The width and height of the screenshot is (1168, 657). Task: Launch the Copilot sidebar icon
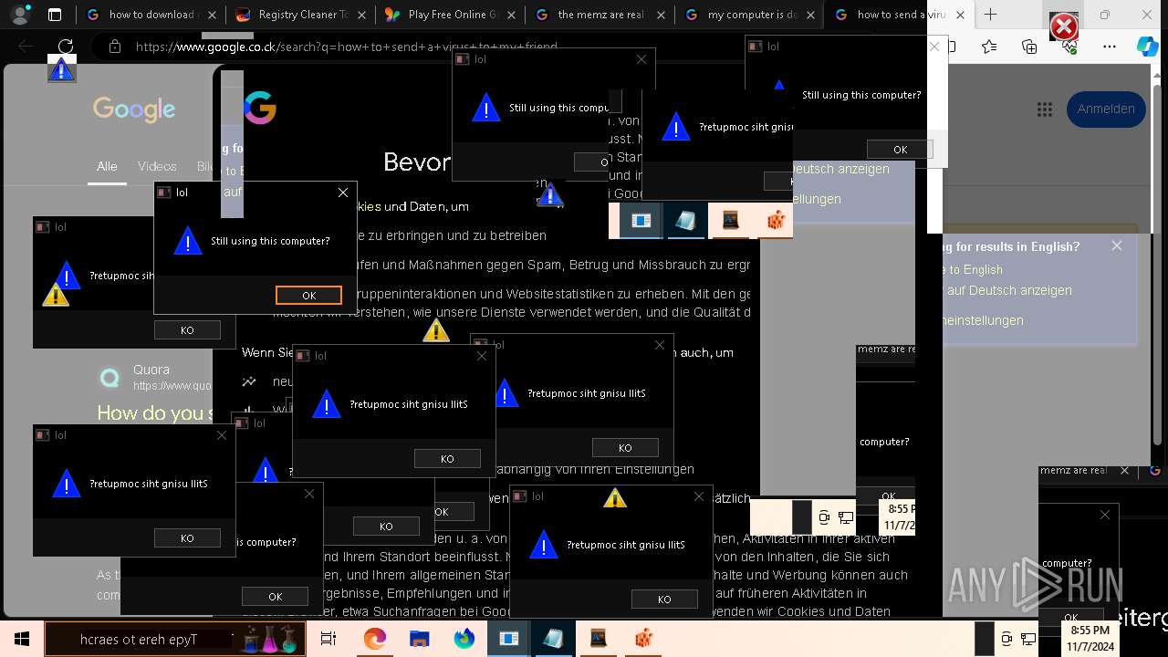pyautogui.click(x=1147, y=47)
